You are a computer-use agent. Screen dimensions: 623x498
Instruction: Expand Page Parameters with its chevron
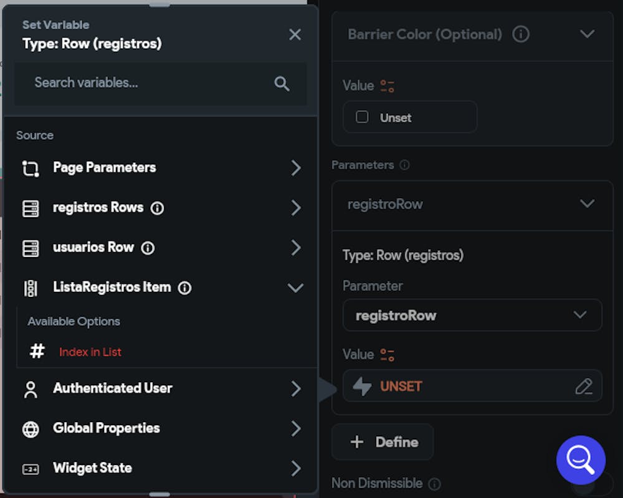295,168
